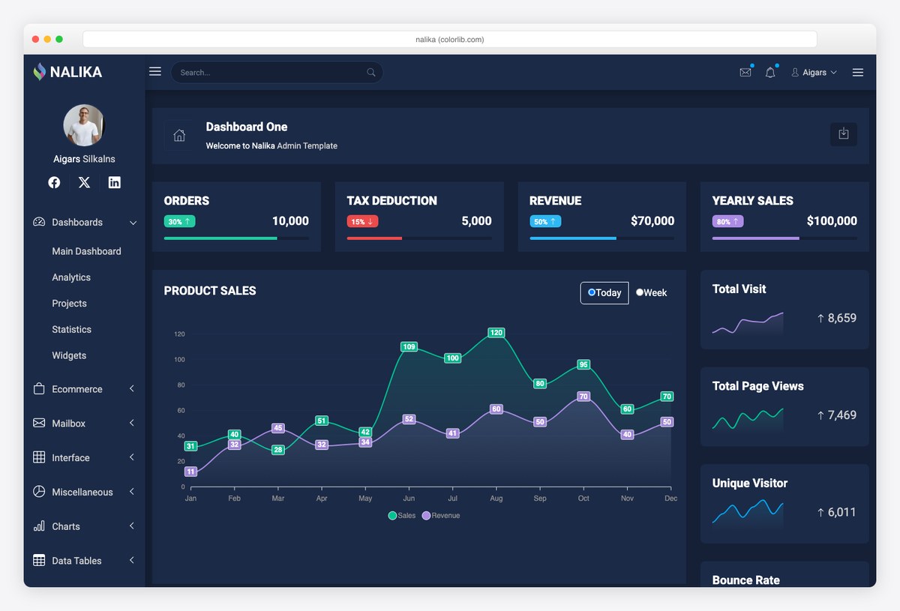Select the Week radio option
This screenshot has width=900, height=611.
tap(640, 292)
